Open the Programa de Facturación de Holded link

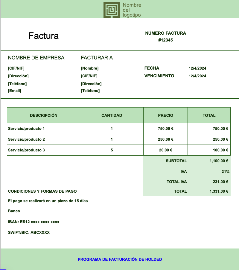click(120, 259)
